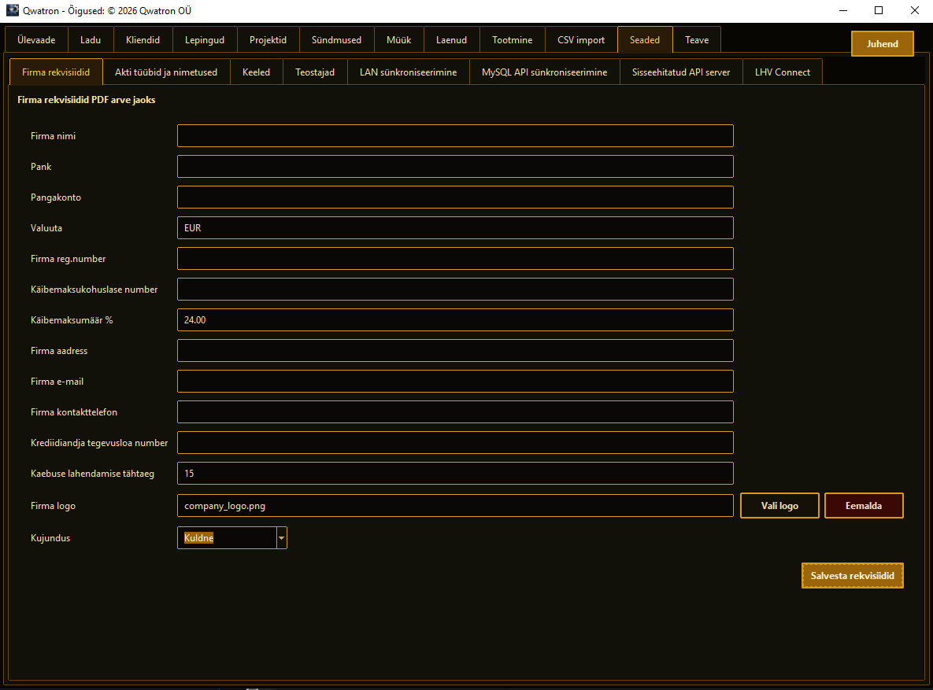This screenshot has height=690, width=933.
Task: Expand the Kujundus theme dropdown arrow
Action: tap(281, 537)
